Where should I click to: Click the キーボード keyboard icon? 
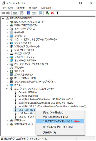pos(11,32)
